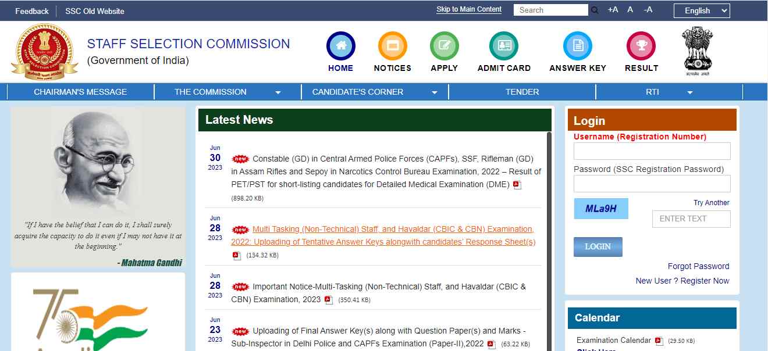
Task: Open Important Notice Multi-Tasking Staff news
Action: click(x=379, y=293)
